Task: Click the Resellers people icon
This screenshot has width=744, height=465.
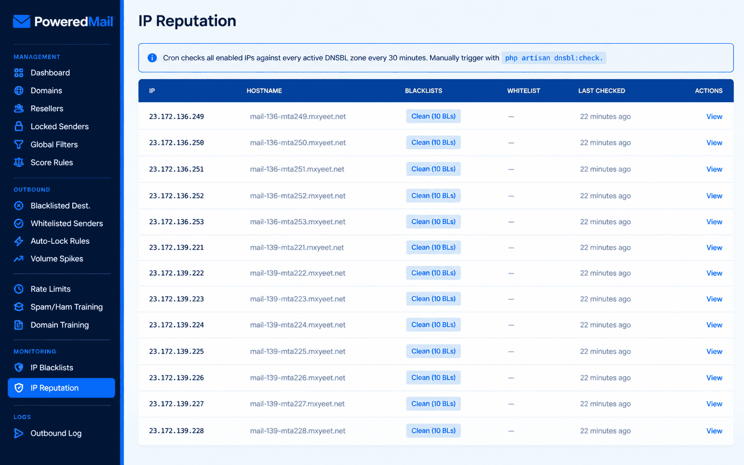Action: pyautogui.click(x=19, y=108)
